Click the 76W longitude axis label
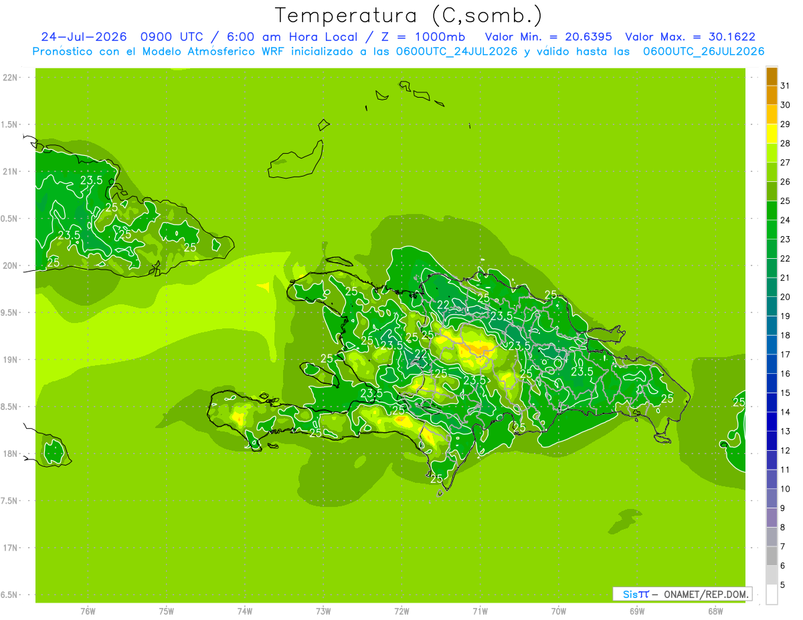Screen dimensions: 803x620 (x=88, y=611)
